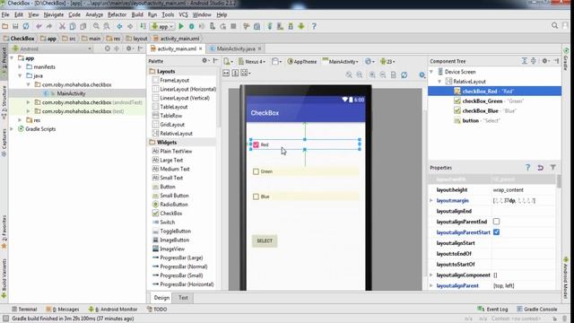Viewport: 574px width, 323px height.
Task: Click the SELECT button in preview
Action: click(265, 240)
